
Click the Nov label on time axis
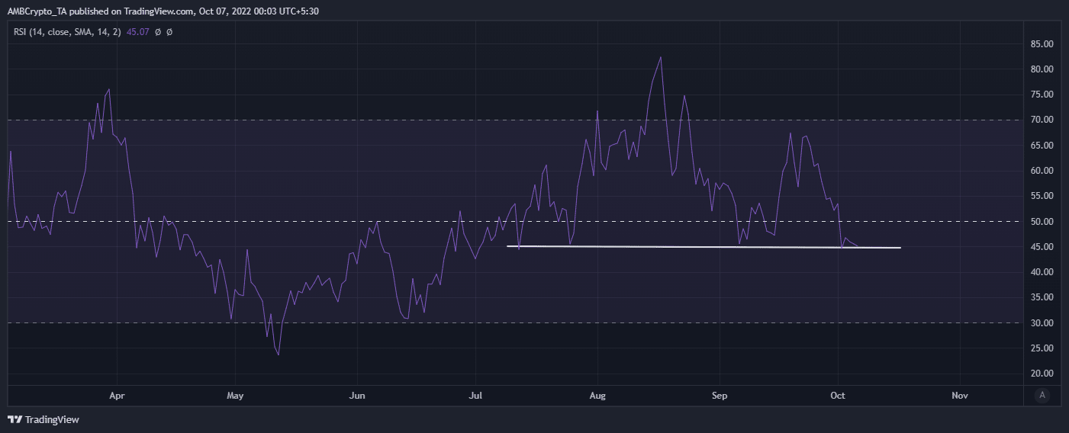point(960,396)
